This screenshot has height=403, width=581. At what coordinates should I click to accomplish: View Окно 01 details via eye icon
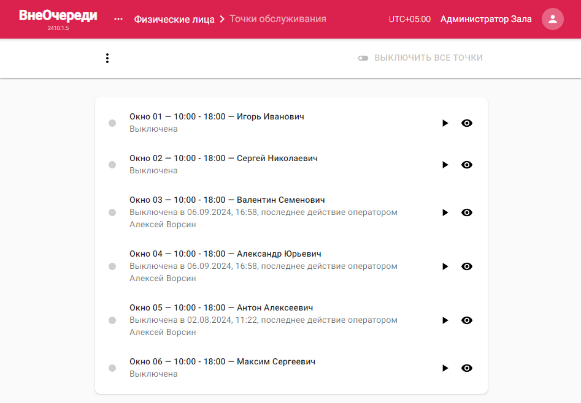pyautogui.click(x=467, y=123)
